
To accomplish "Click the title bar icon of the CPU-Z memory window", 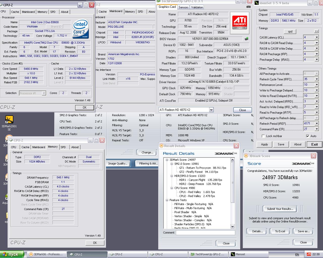I will point(11,140).
